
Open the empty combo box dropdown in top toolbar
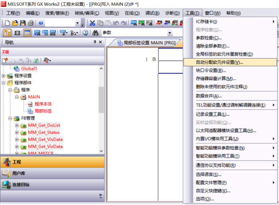point(77,23)
